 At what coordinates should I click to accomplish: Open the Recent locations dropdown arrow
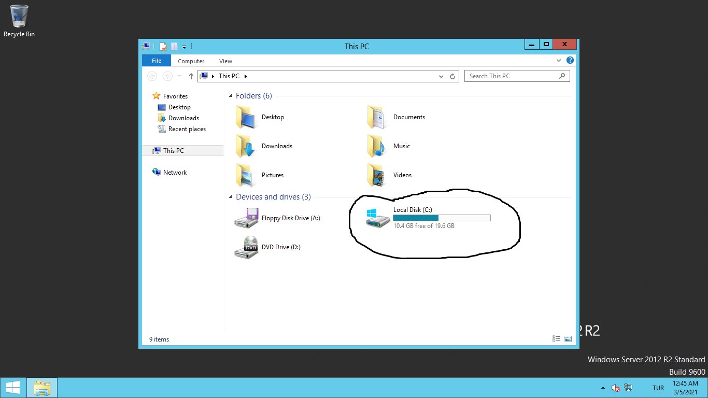coord(180,76)
